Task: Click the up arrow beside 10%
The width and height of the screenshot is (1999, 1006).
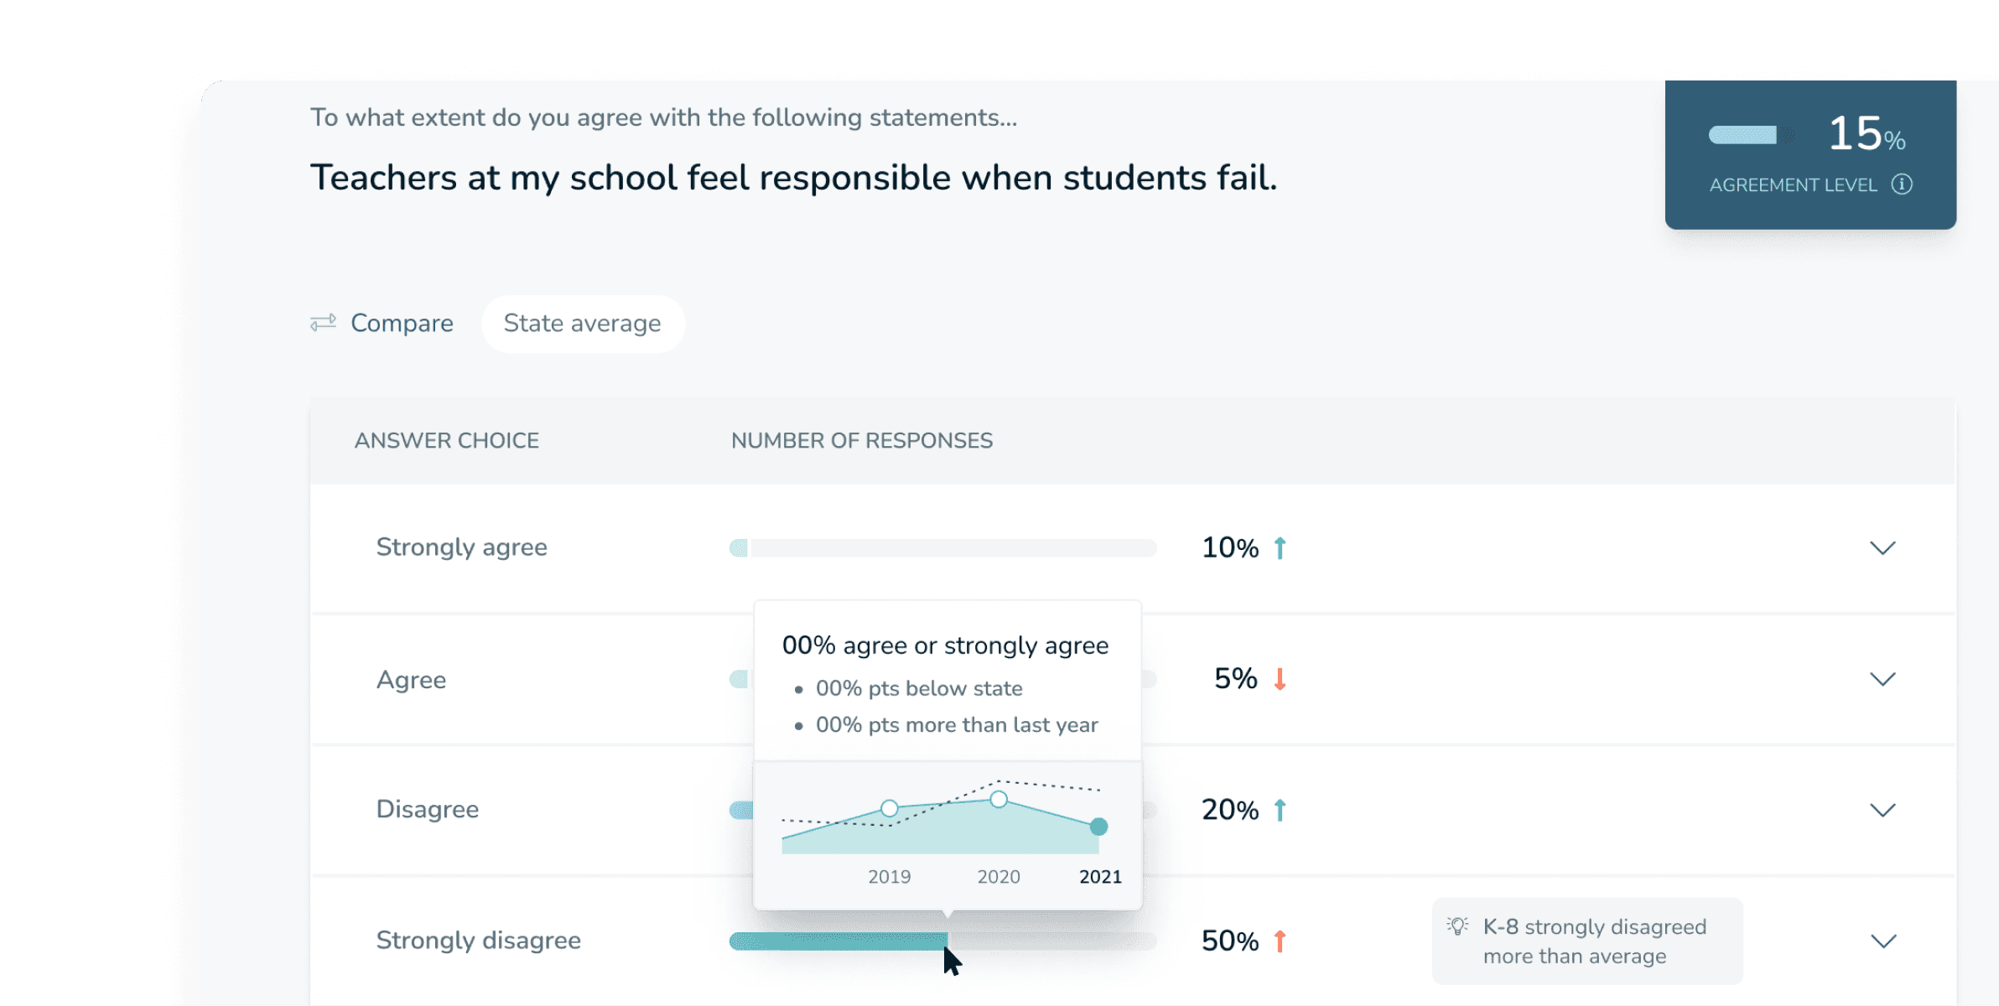Action: (1280, 547)
